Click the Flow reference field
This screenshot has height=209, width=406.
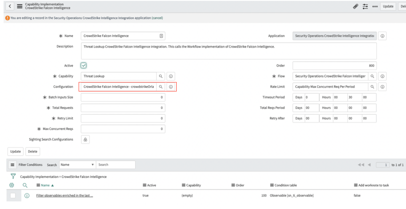pyautogui.click(x=330, y=76)
